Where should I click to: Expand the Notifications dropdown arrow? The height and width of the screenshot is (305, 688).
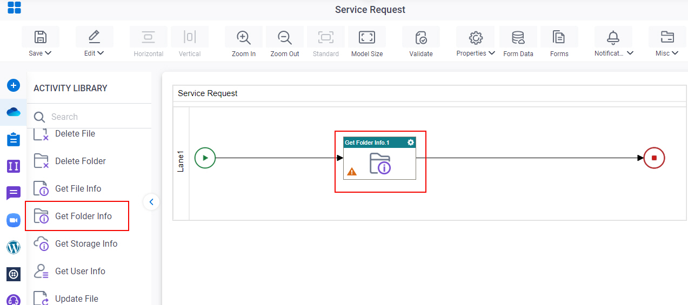630,53
